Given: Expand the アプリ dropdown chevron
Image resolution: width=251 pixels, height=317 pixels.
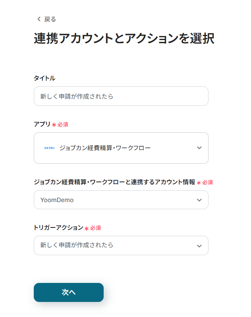Looking at the screenshot, I should click(199, 148).
